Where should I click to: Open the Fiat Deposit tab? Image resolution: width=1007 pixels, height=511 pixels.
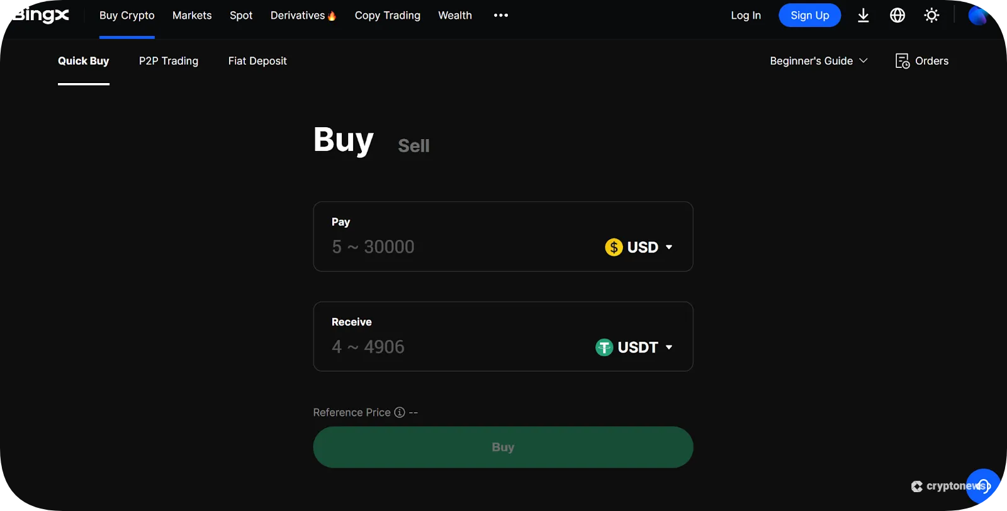[x=257, y=60]
